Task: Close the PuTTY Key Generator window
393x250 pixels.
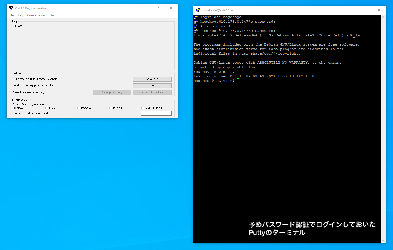Action: tap(171, 8)
